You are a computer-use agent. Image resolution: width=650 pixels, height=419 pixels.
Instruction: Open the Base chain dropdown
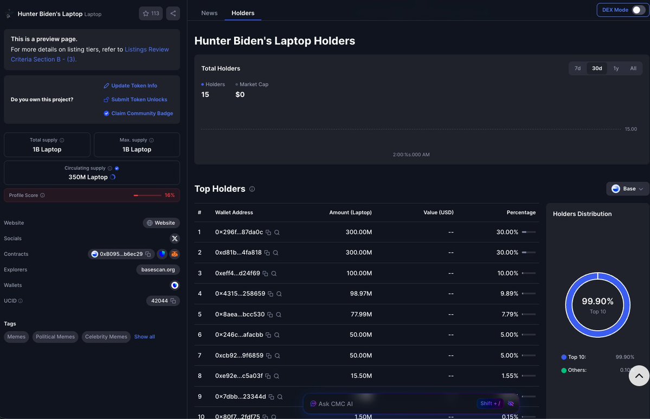628,189
